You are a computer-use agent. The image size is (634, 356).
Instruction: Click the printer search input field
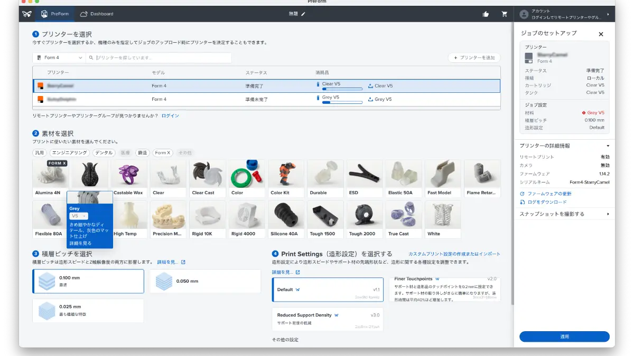(x=161, y=57)
